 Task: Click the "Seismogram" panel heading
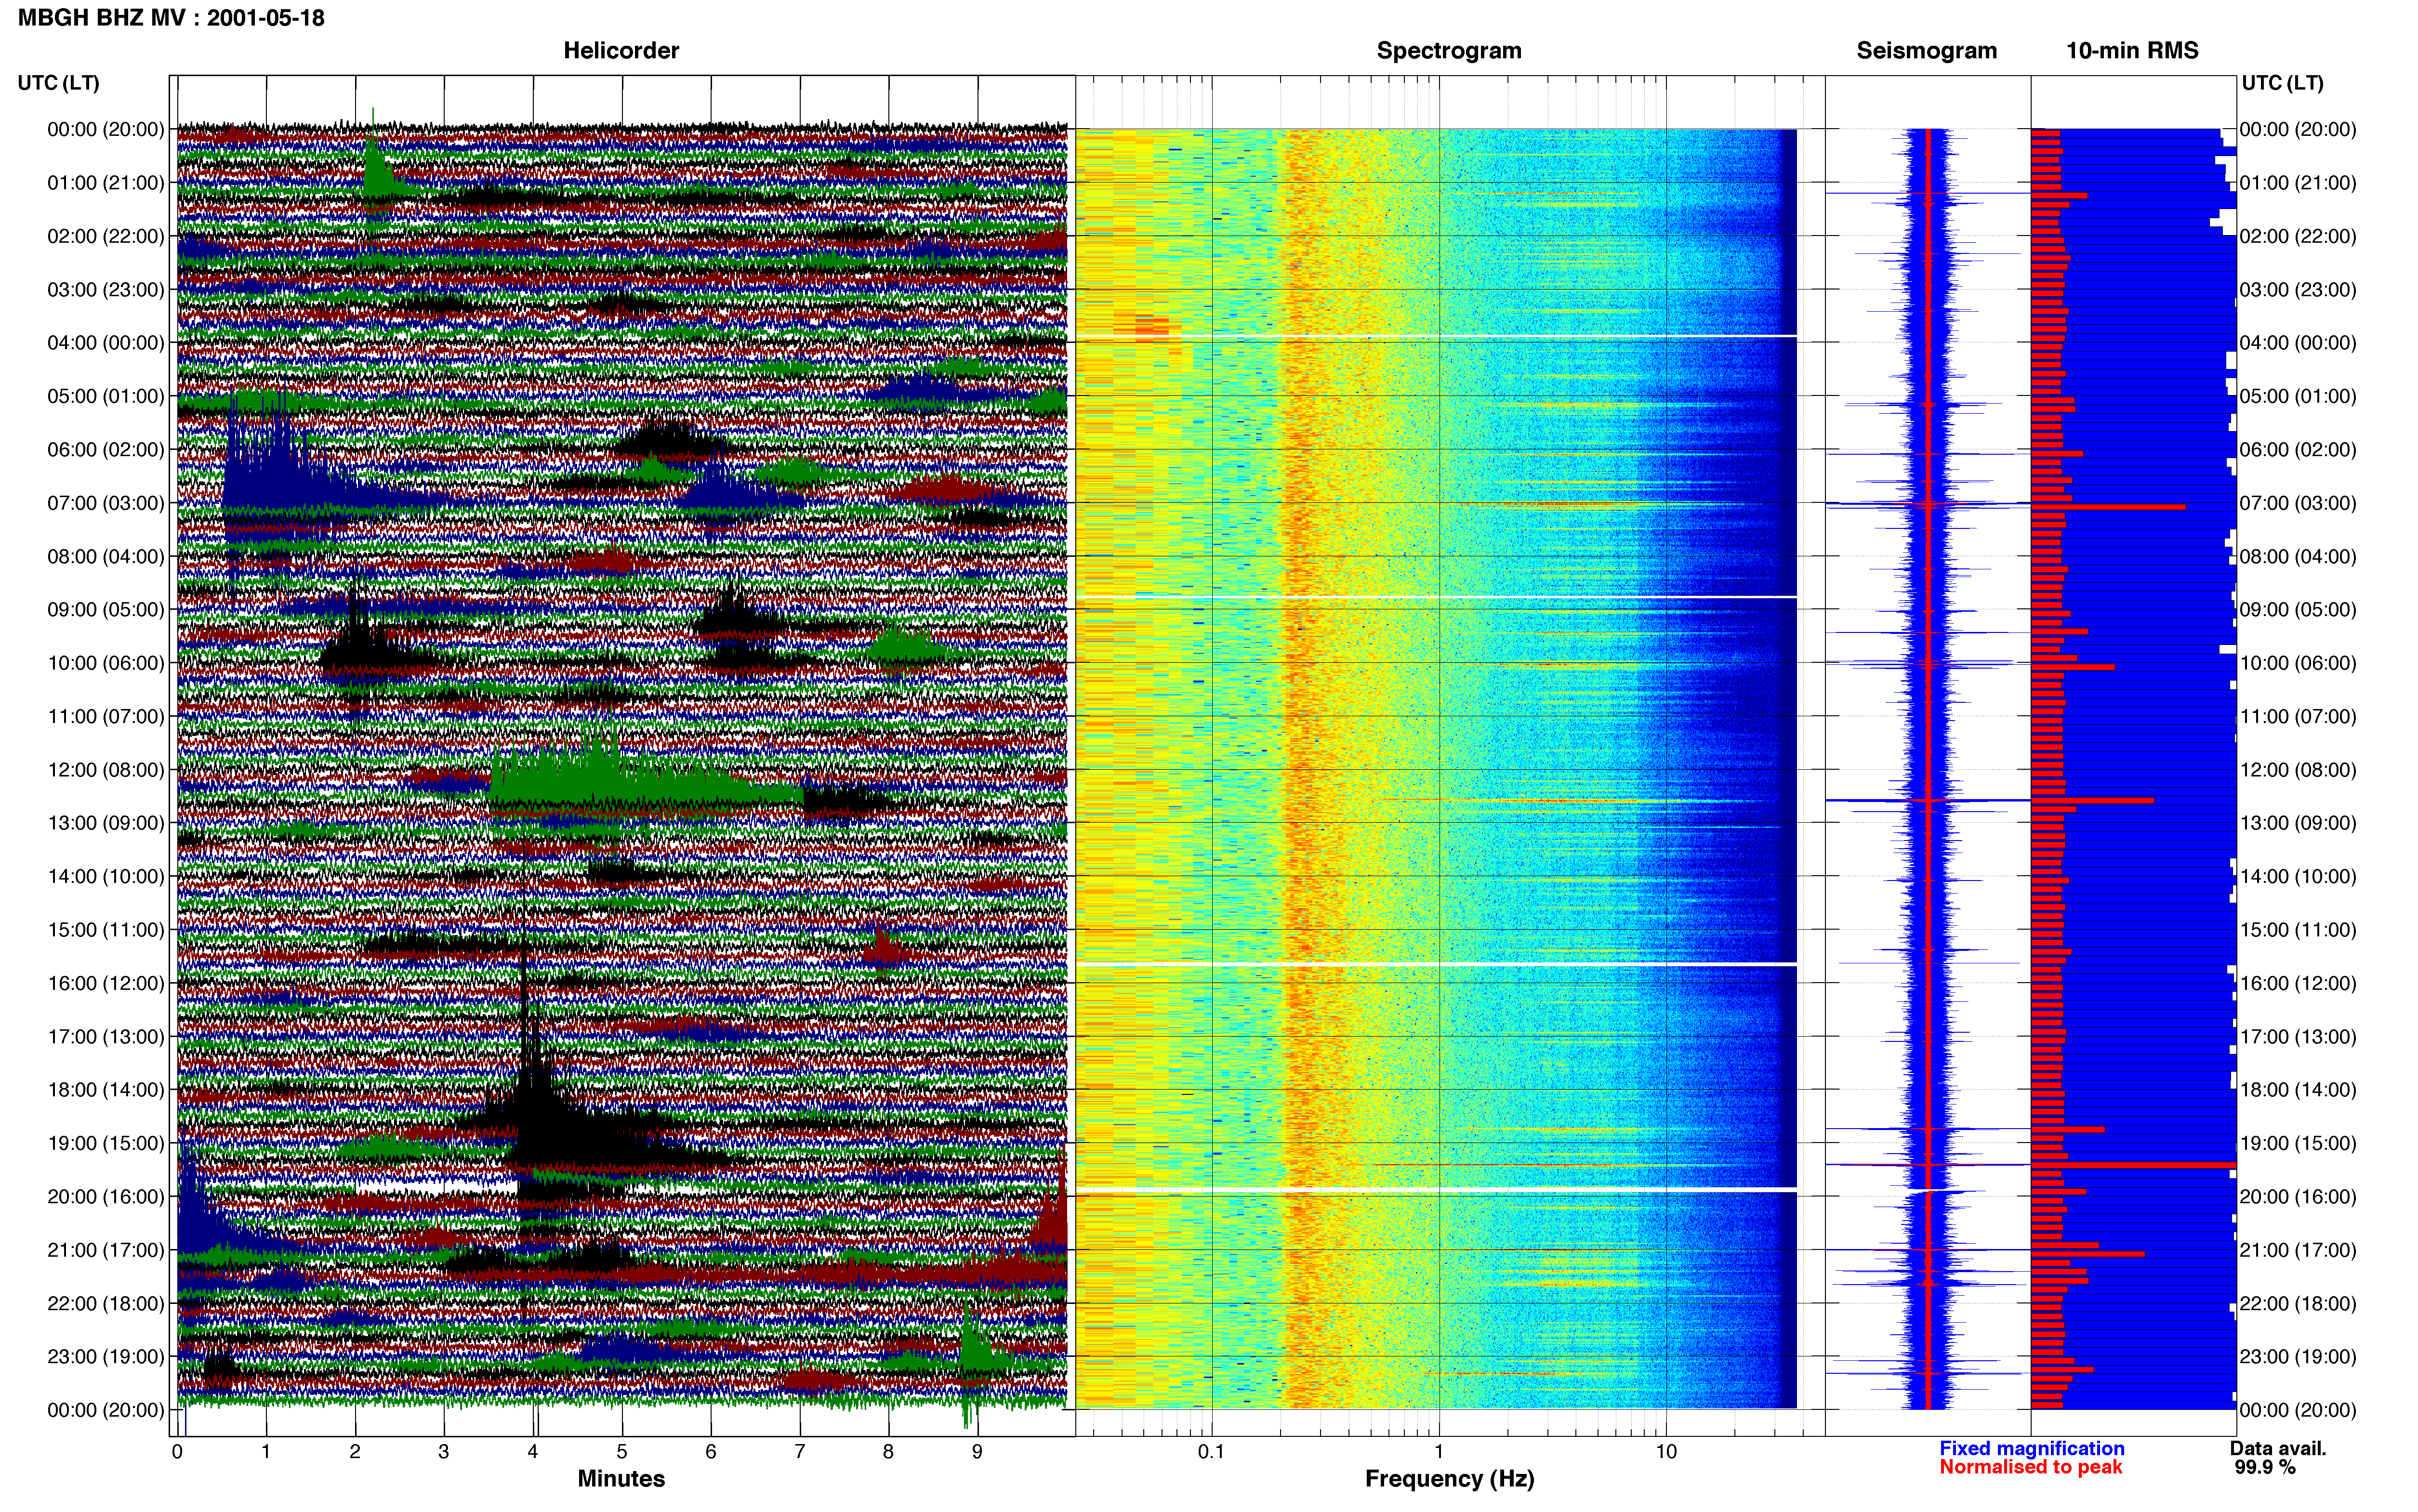tap(1926, 51)
